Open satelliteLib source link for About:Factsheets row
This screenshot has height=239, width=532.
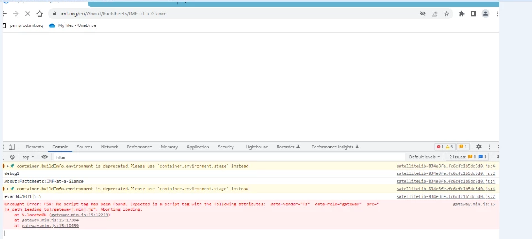click(446, 182)
